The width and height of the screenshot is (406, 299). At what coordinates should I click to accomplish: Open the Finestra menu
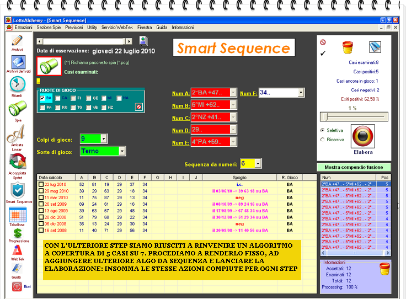145,28
